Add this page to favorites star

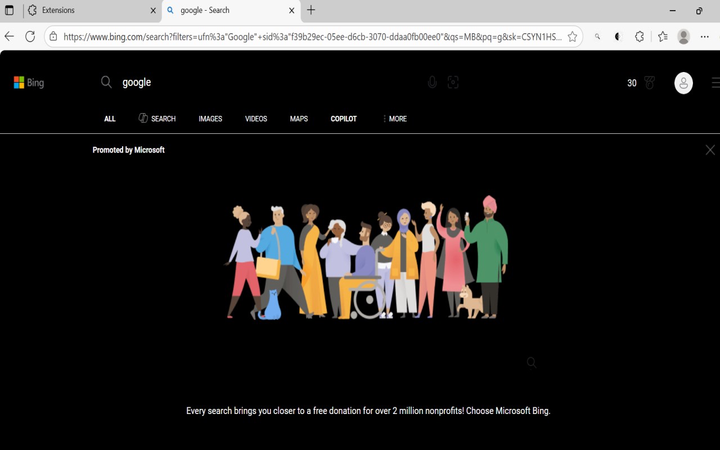(572, 37)
